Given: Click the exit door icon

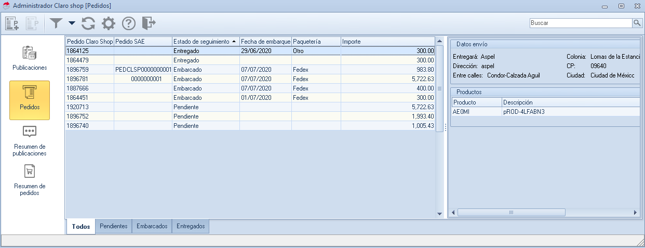Looking at the screenshot, I should 149,23.
